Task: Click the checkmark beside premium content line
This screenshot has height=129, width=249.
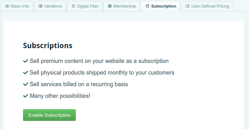Action: tap(26, 61)
